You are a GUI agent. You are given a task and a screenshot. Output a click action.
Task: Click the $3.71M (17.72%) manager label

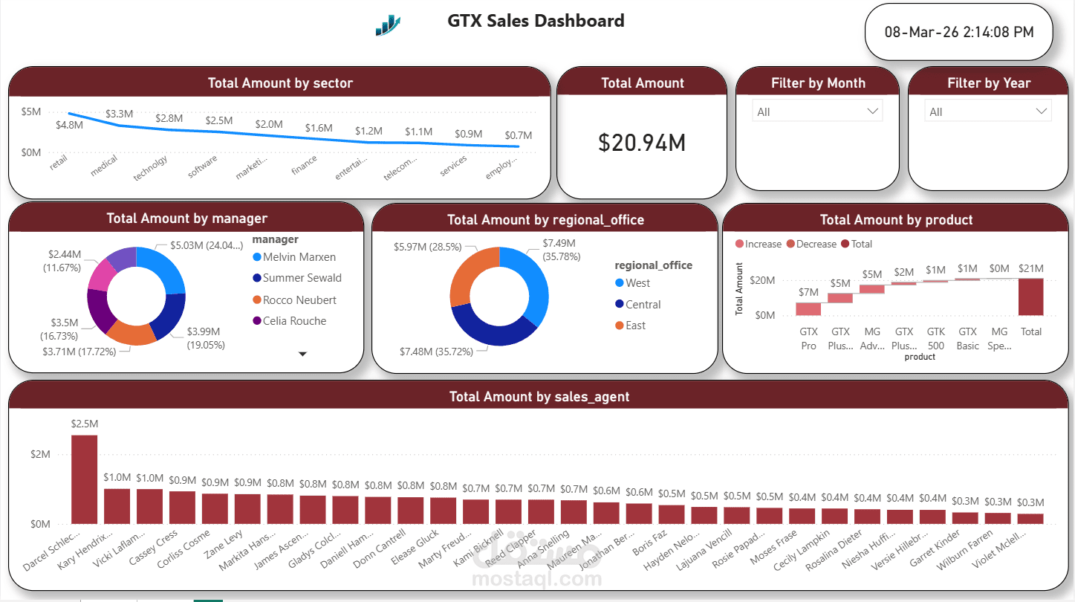79,352
